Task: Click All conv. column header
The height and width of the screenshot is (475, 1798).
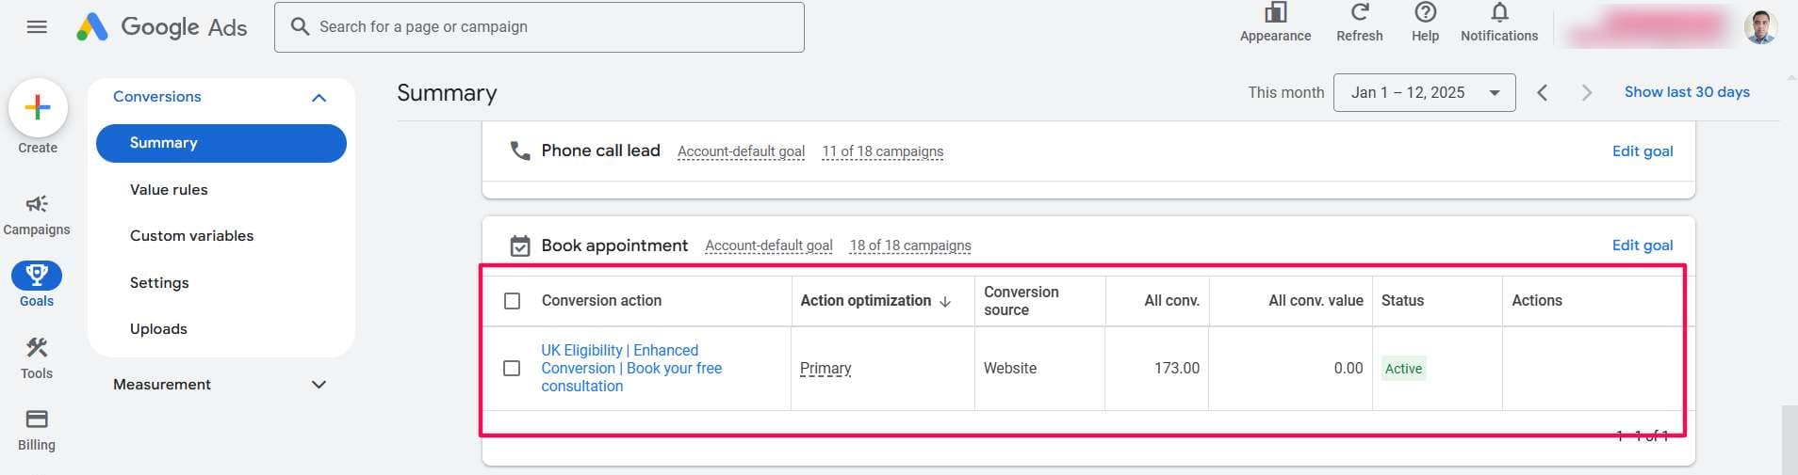Action: (1171, 301)
